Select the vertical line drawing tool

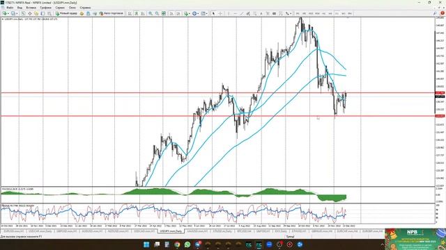tap(229, 13)
